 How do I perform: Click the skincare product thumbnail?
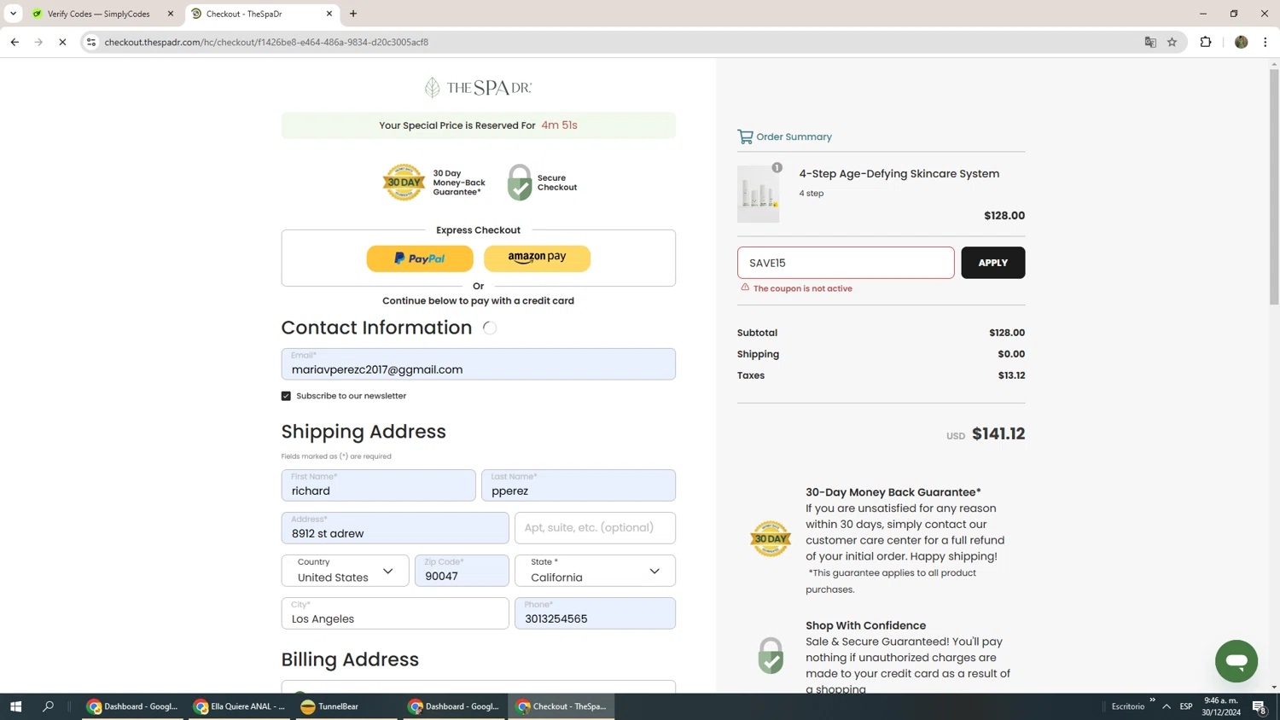coord(759,195)
